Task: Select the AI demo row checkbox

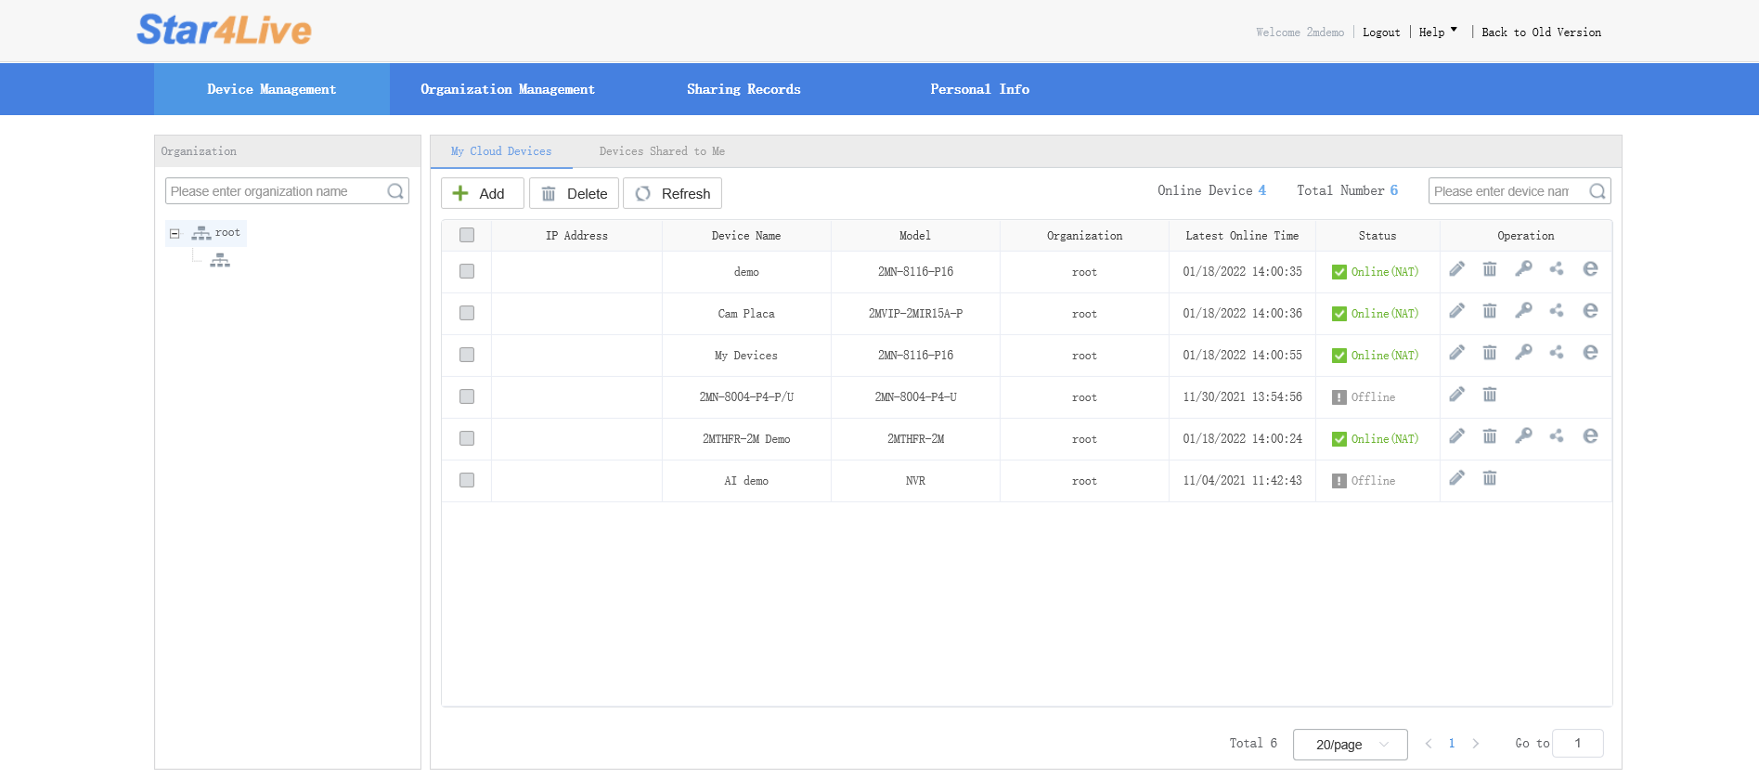Action: pyautogui.click(x=467, y=481)
